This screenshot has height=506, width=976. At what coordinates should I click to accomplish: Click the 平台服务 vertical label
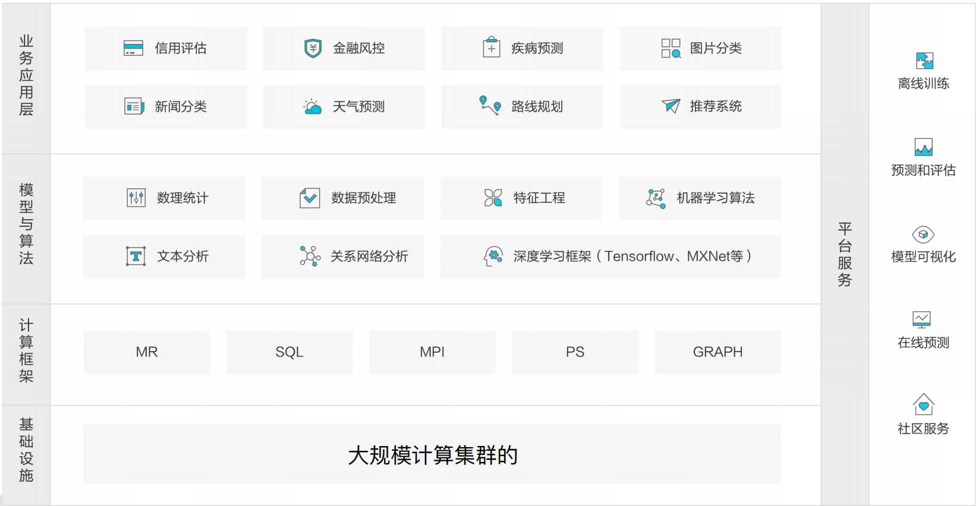tap(845, 254)
